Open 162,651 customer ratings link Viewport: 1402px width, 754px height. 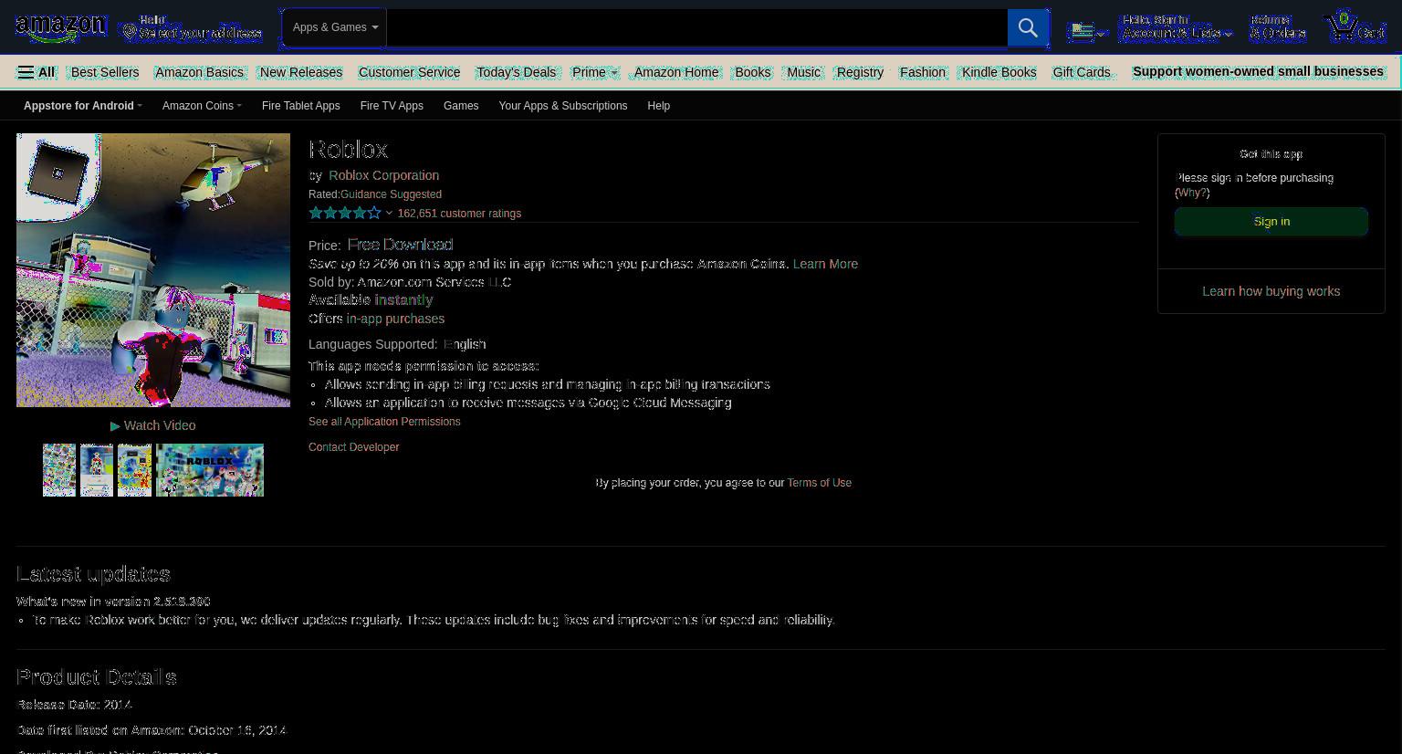(x=459, y=214)
